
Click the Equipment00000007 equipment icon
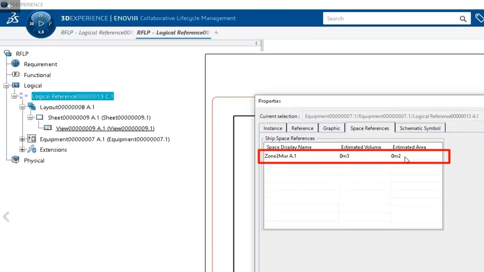click(x=31, y=139)
